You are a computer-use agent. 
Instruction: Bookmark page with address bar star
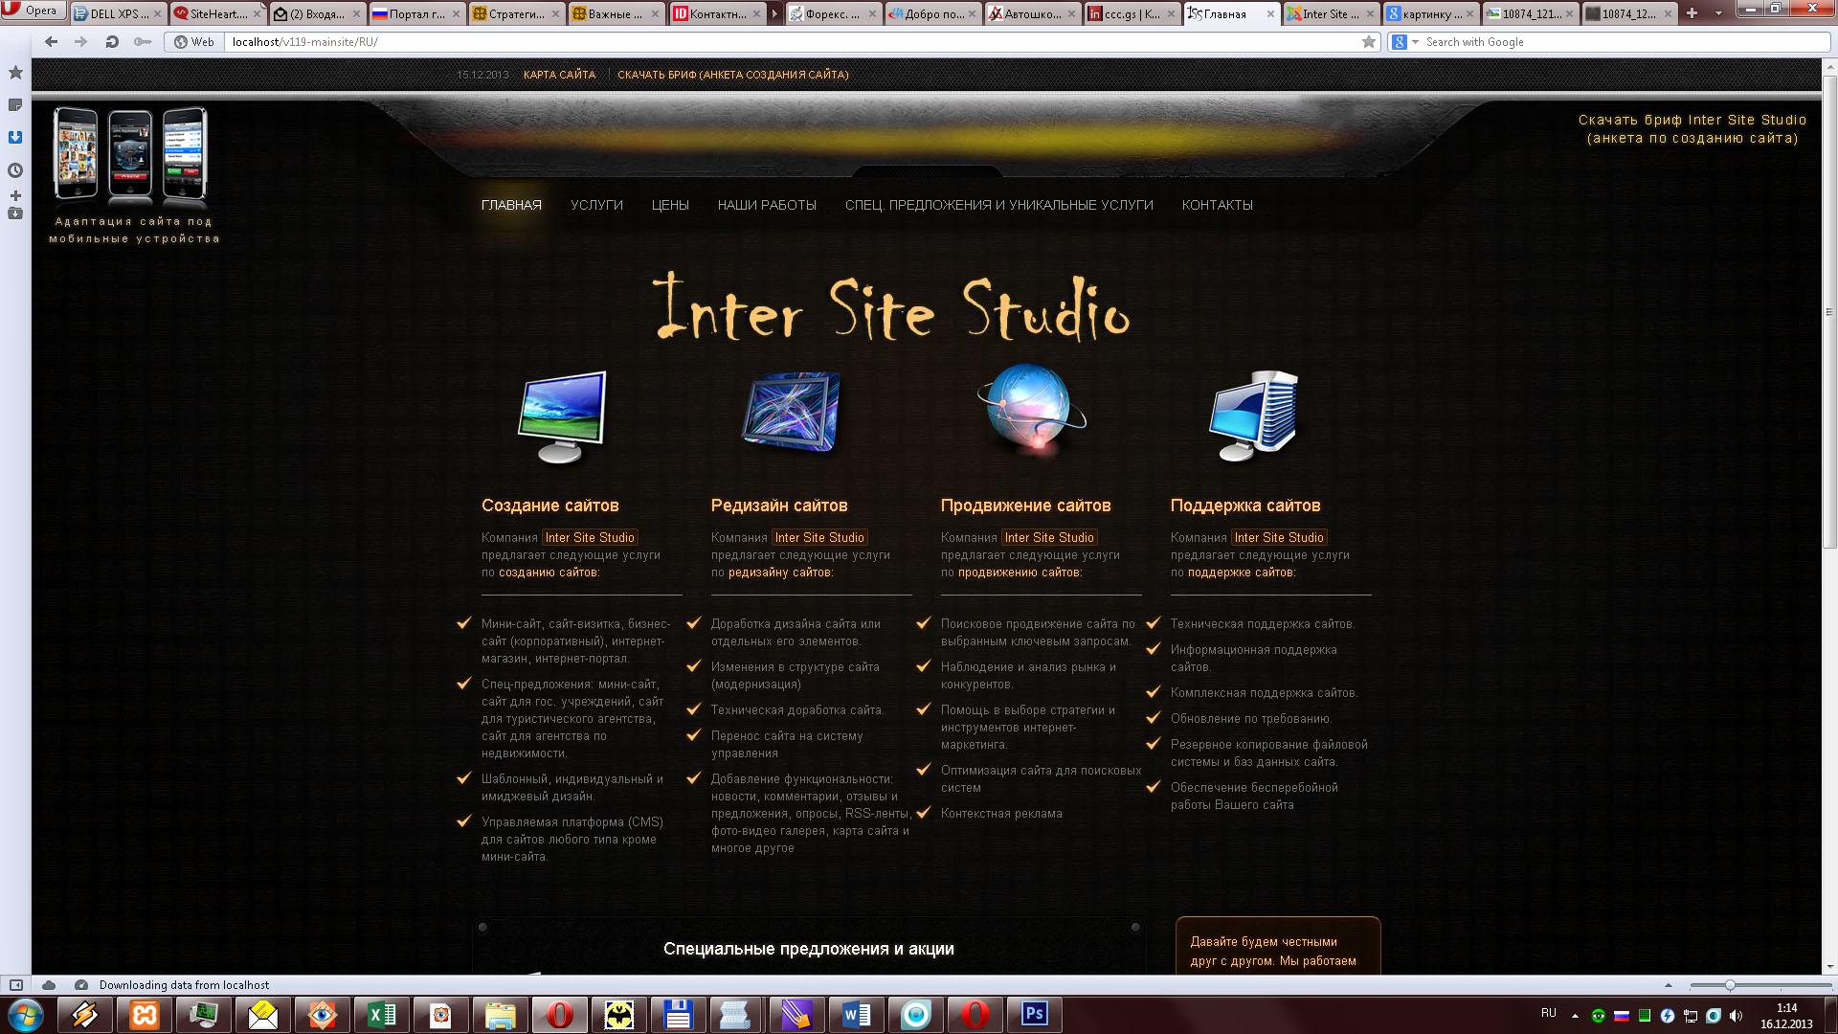tap(1369, 42)
